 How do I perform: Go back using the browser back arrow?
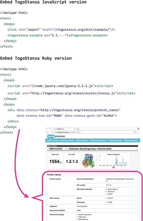point(47,132)
